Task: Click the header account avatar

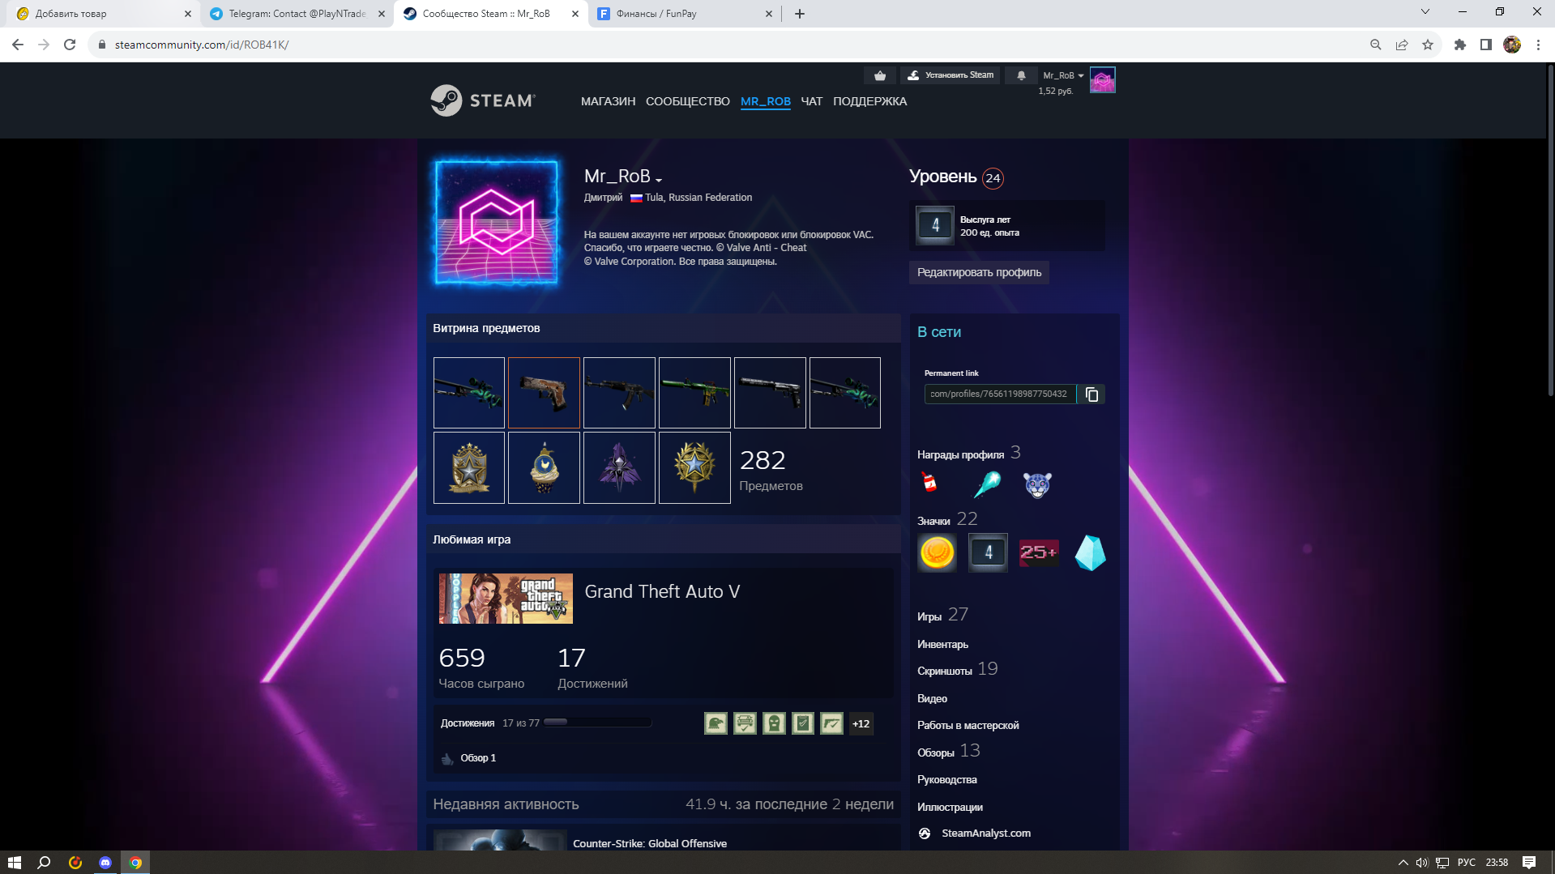Action: pos(1102,80)
